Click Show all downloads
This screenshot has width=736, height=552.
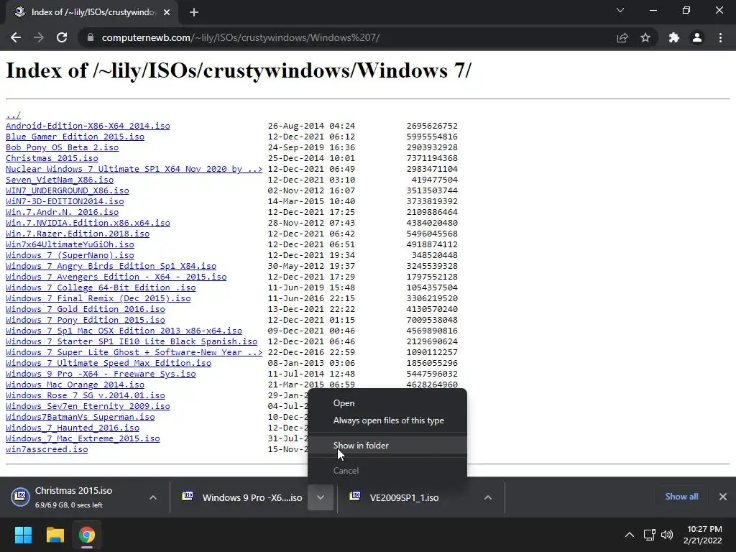[x=681, y=497]
